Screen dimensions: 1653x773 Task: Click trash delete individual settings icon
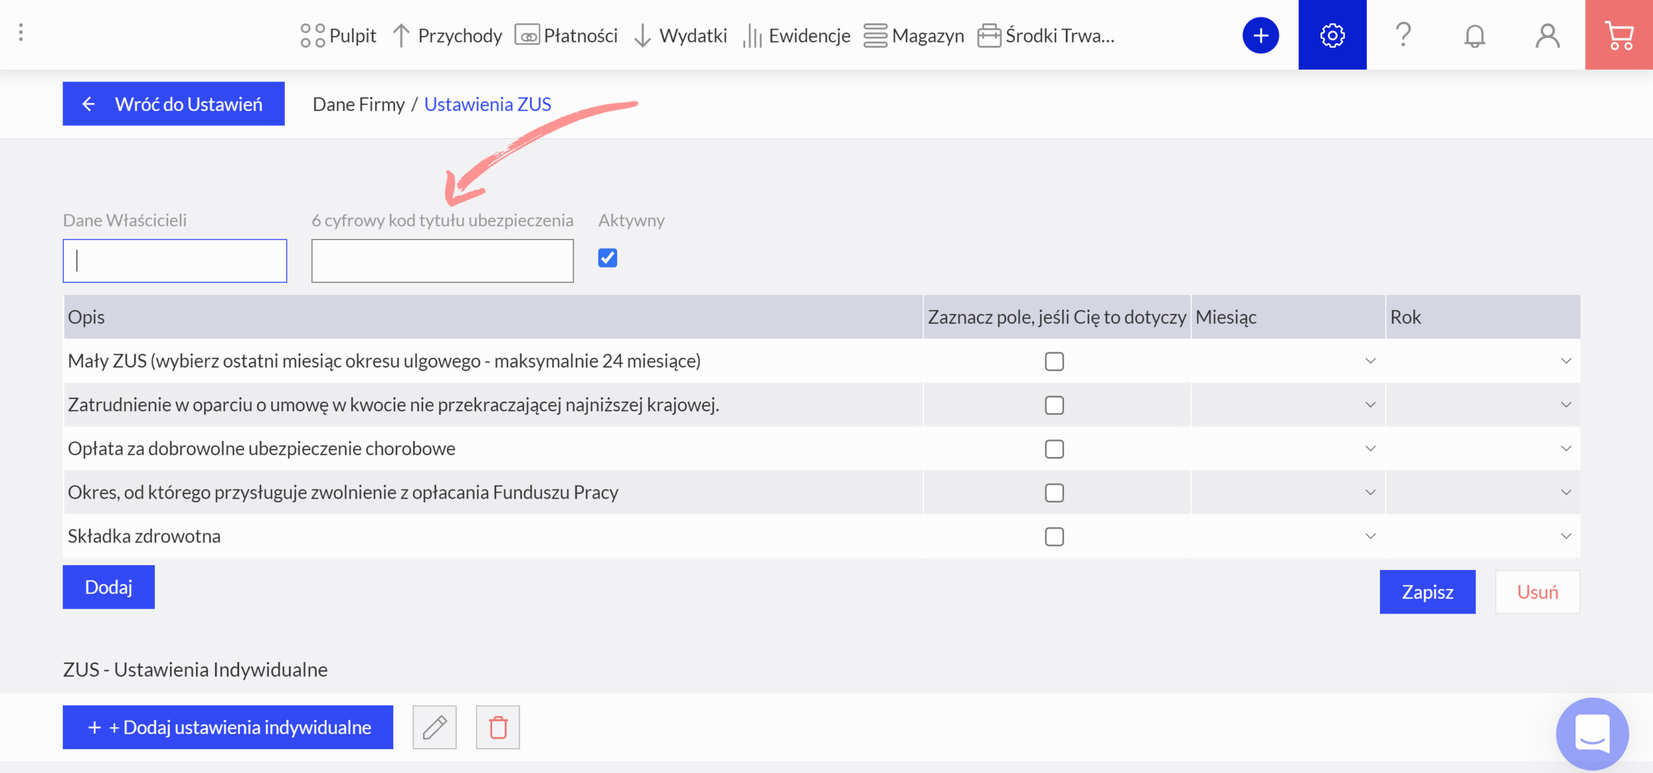(x=498, y=727)
